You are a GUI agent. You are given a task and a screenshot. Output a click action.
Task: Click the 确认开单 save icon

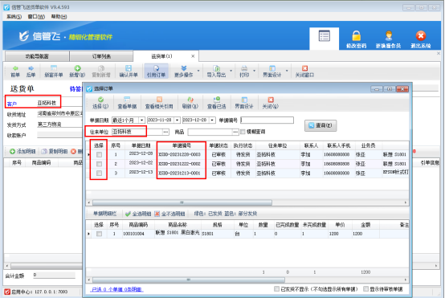pos(129,68)
